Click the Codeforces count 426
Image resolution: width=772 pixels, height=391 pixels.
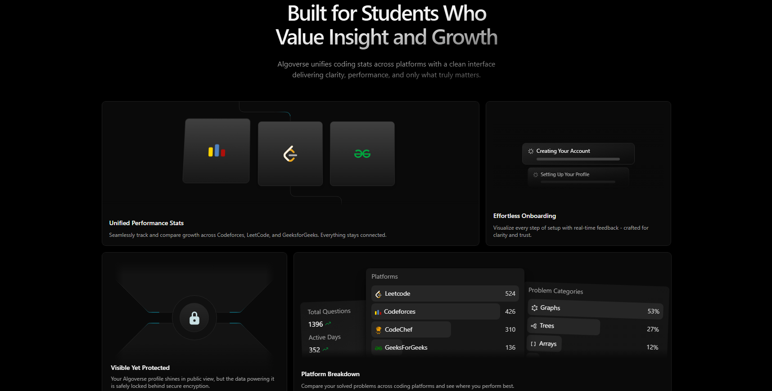point(510,311)
